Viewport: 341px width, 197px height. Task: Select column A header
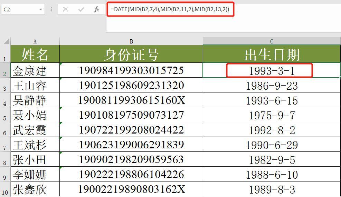pyautogui.click(x=35, y=41)
